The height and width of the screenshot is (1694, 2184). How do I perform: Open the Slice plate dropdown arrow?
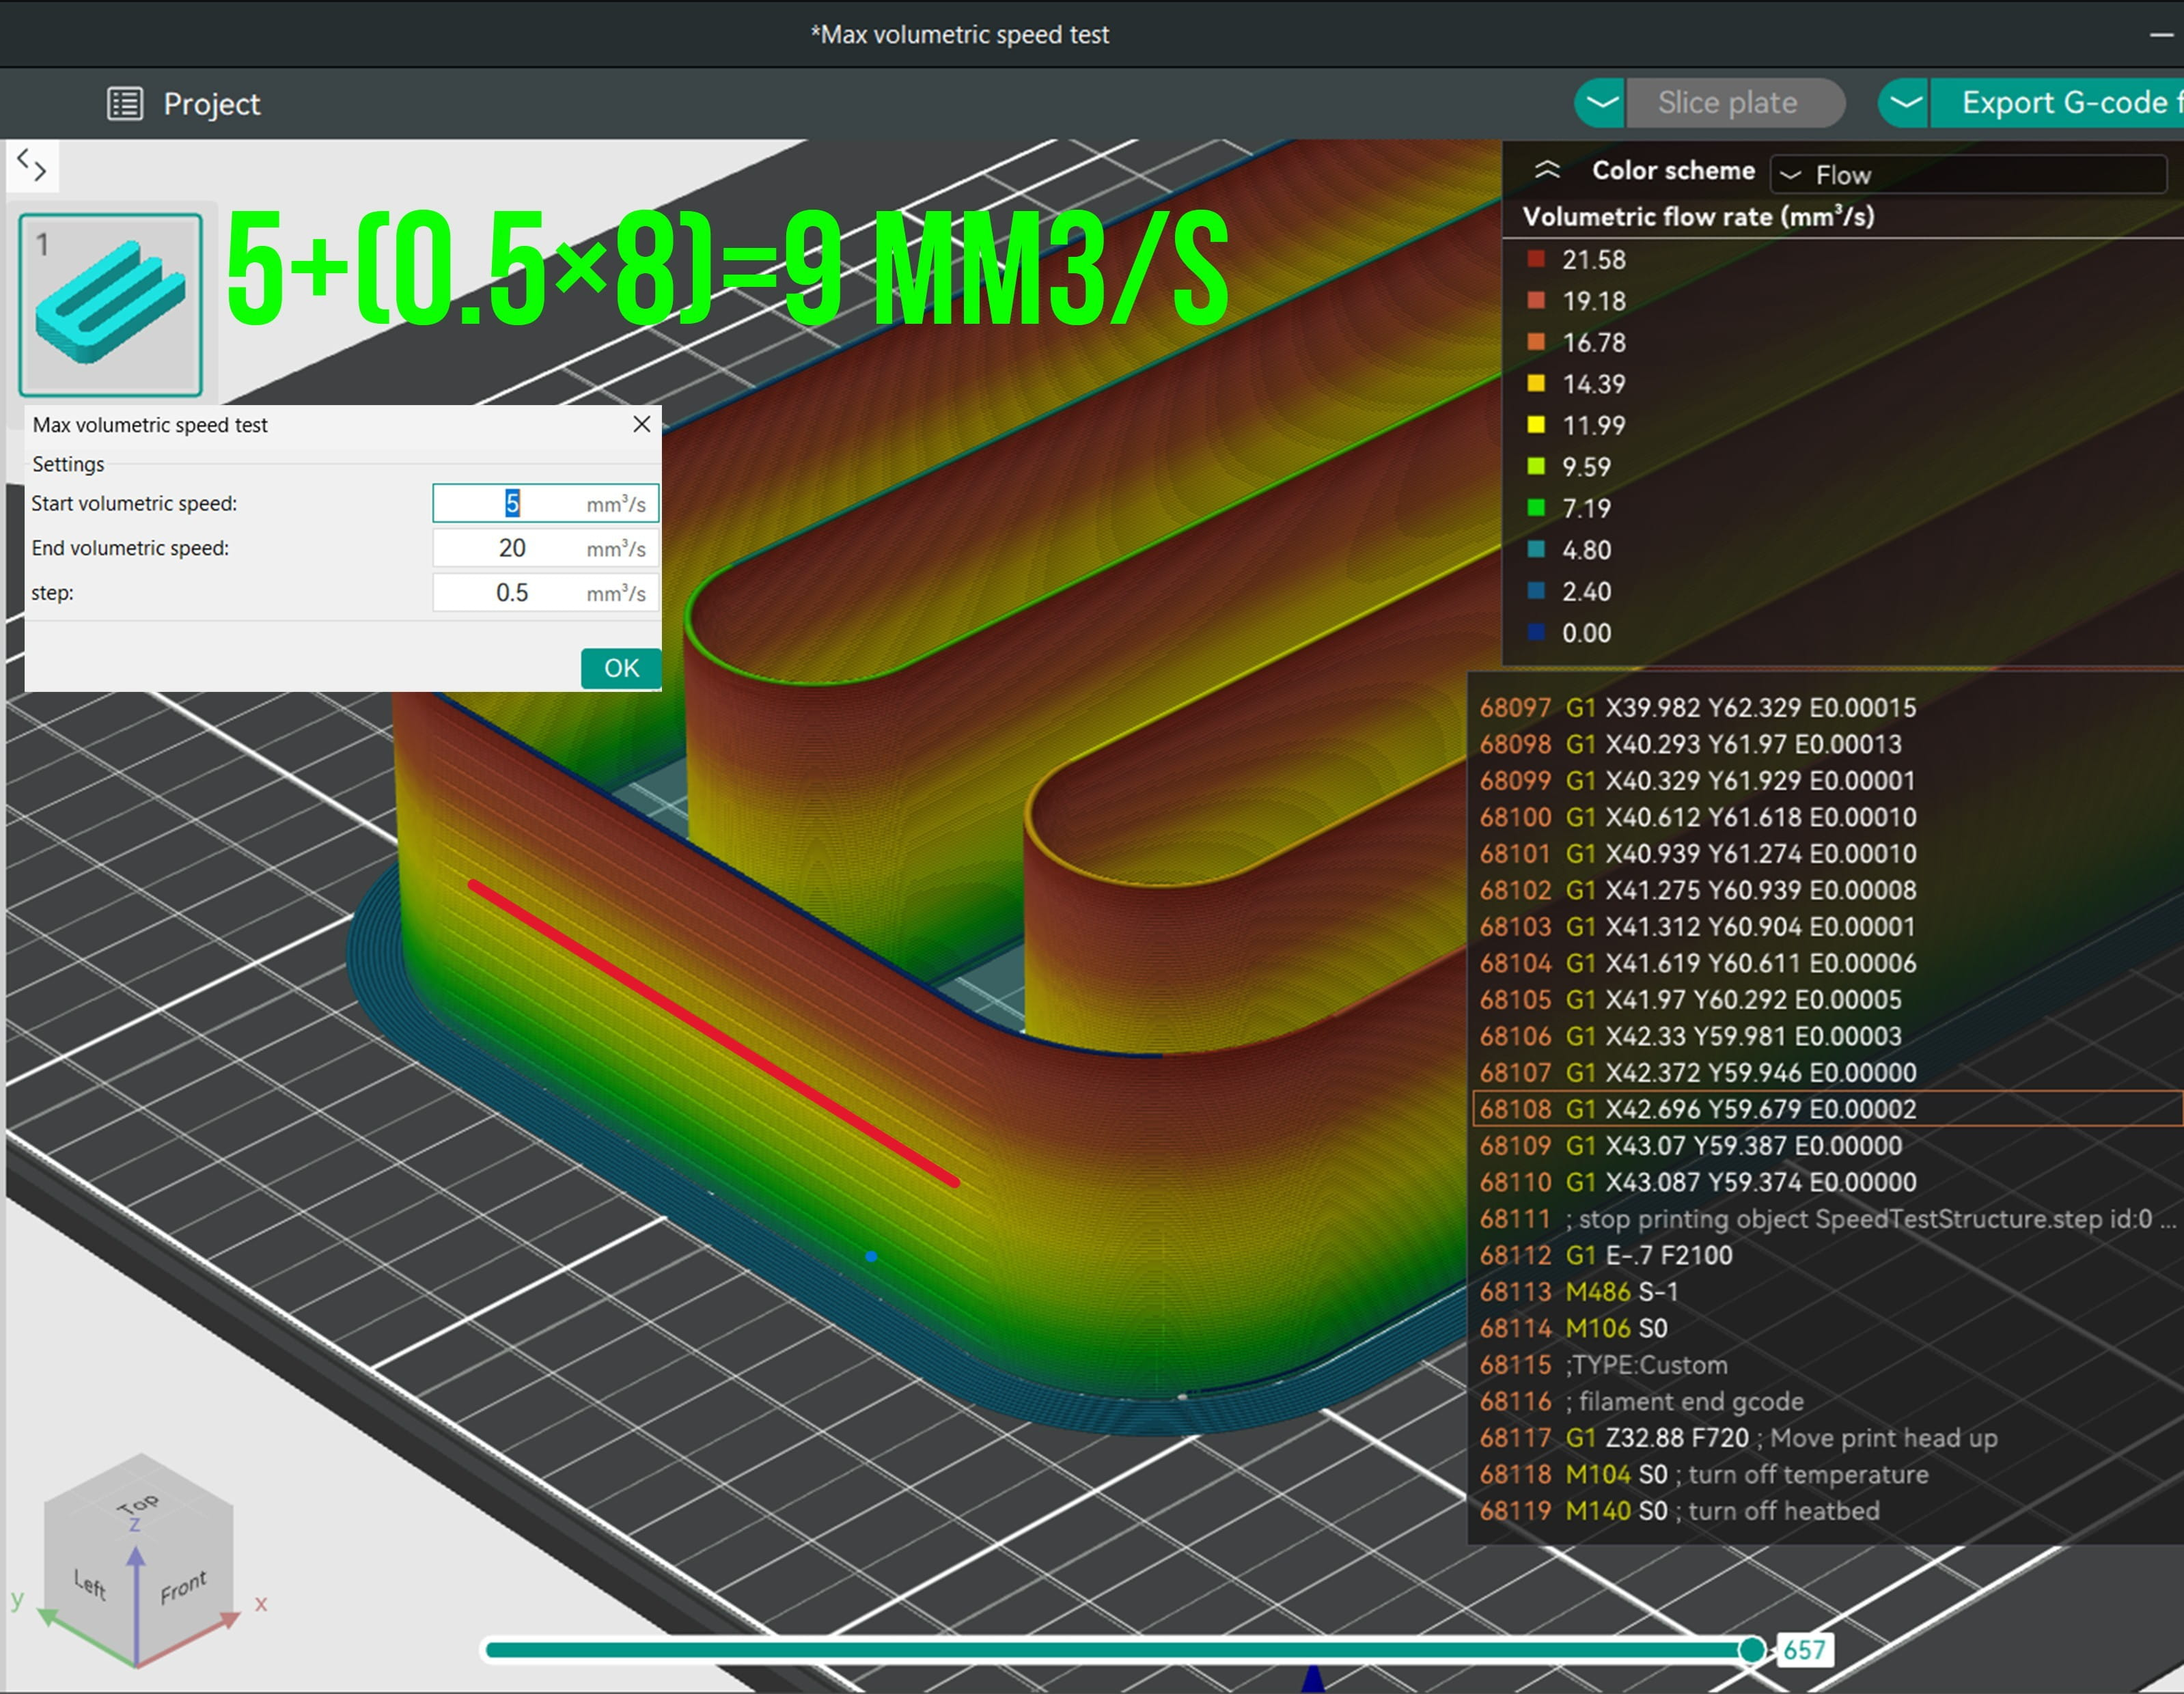(1602, 103)
